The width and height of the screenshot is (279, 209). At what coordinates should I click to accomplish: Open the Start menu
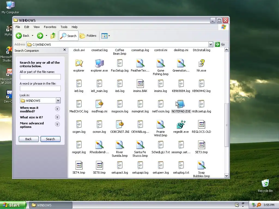(13, 205)
